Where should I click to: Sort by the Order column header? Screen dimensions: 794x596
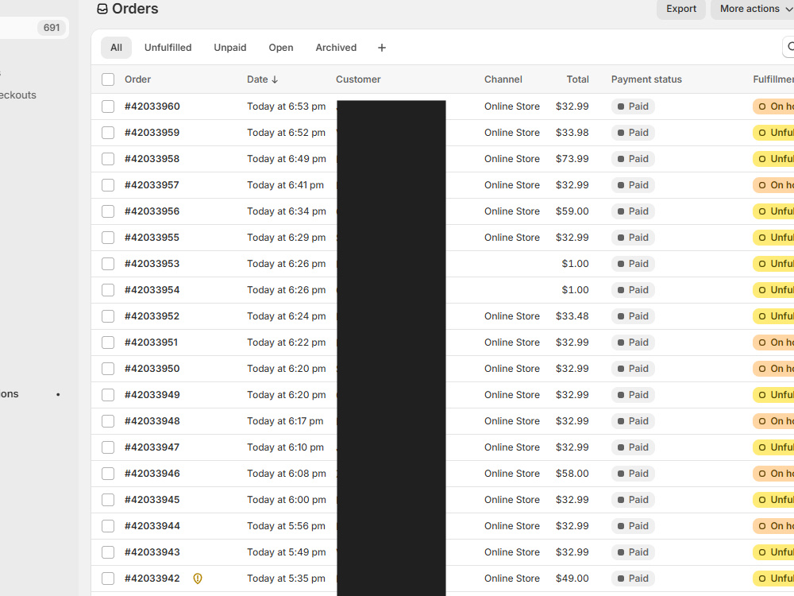point(137,79)
